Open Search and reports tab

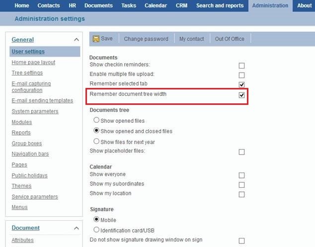click(x=220, y=6)
